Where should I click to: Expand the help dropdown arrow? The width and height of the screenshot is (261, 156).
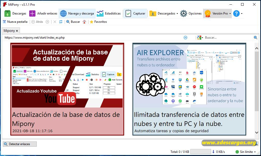pyautogui.click(x=242, y=14)
